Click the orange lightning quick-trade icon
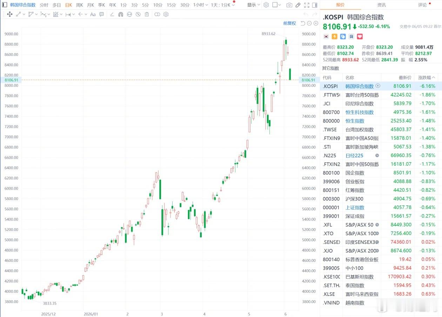Image resolution: width=442 pixels, height=317 pixels. 334,37
